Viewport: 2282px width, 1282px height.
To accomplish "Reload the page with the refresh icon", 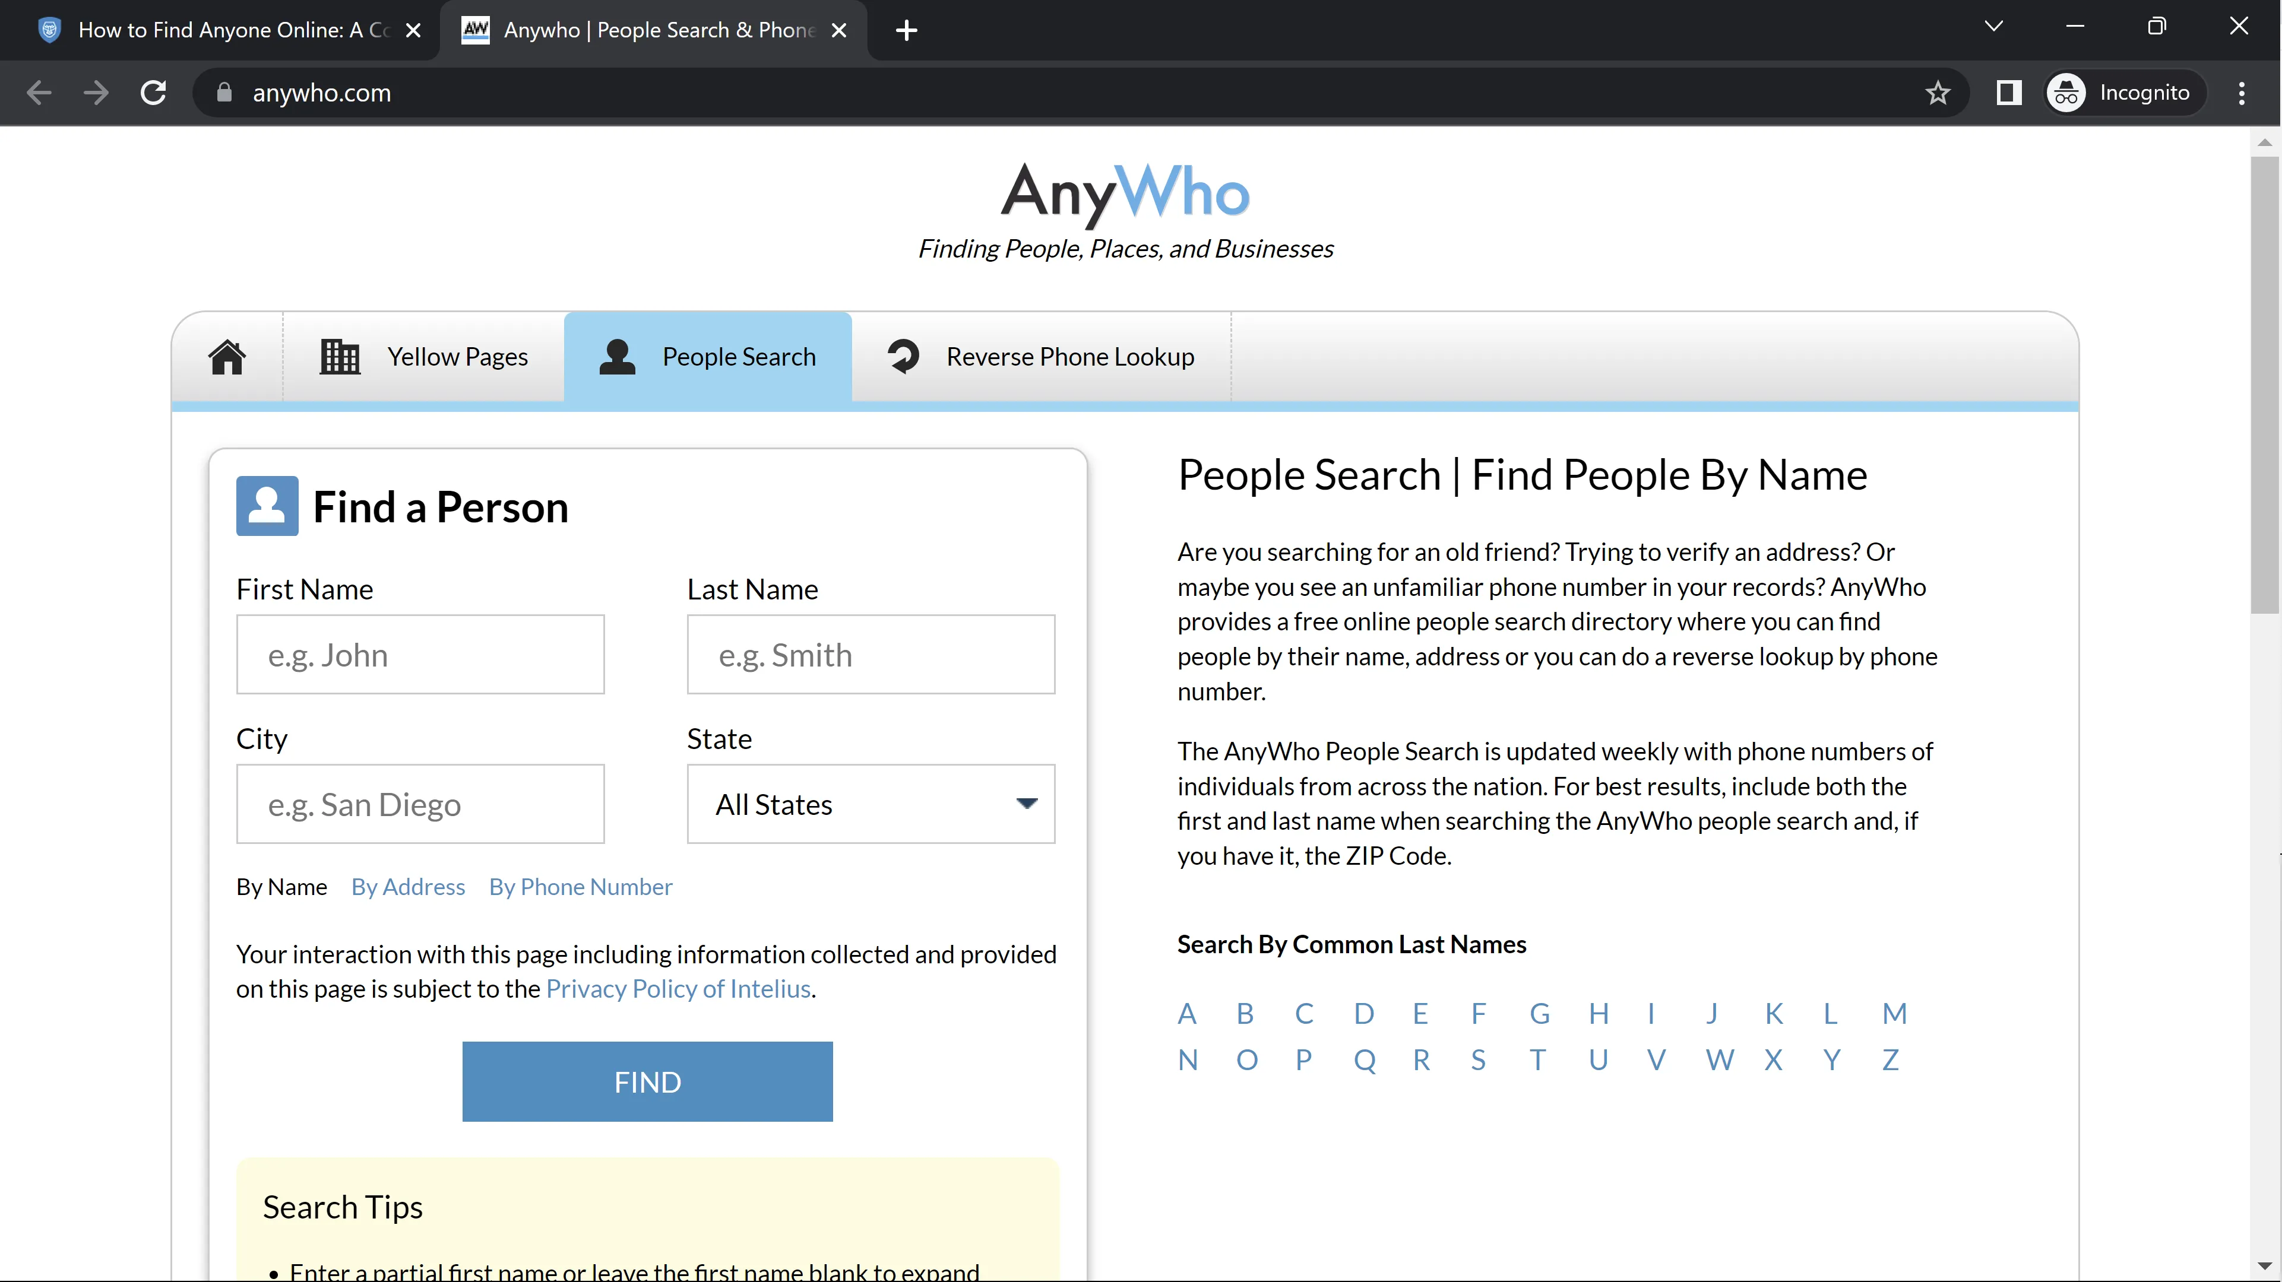I will 153,93.
